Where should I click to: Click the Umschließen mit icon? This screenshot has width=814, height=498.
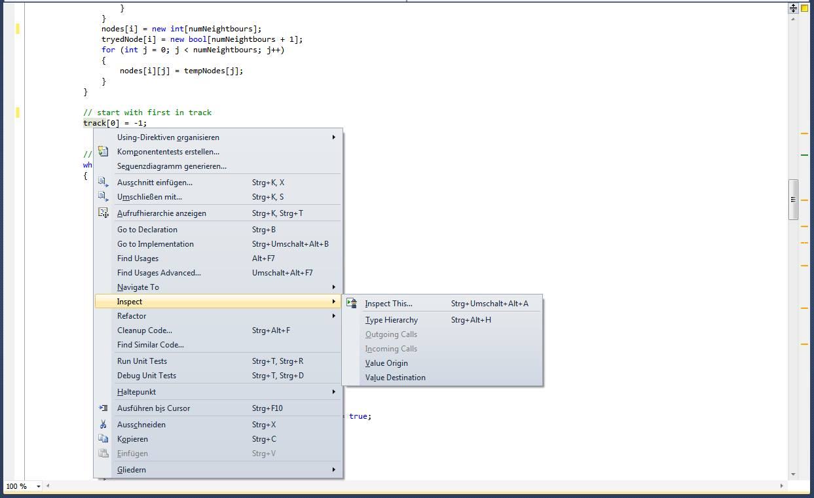103,197
